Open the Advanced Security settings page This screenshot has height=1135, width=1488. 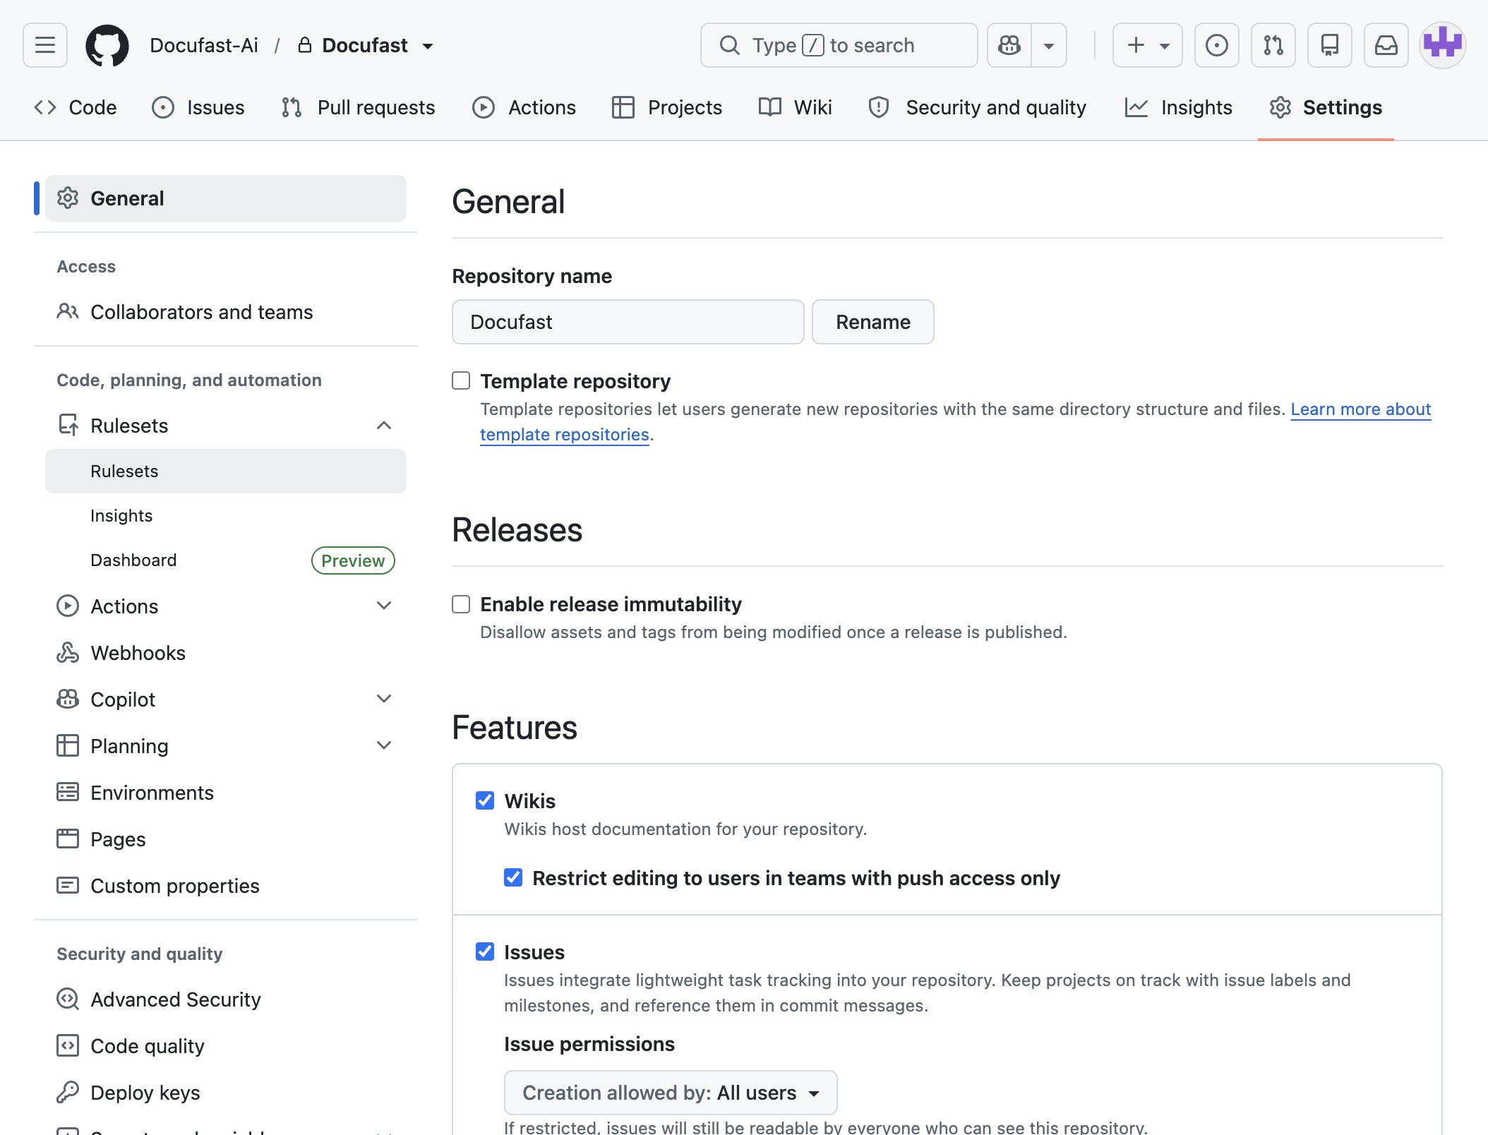click(226, 999)
